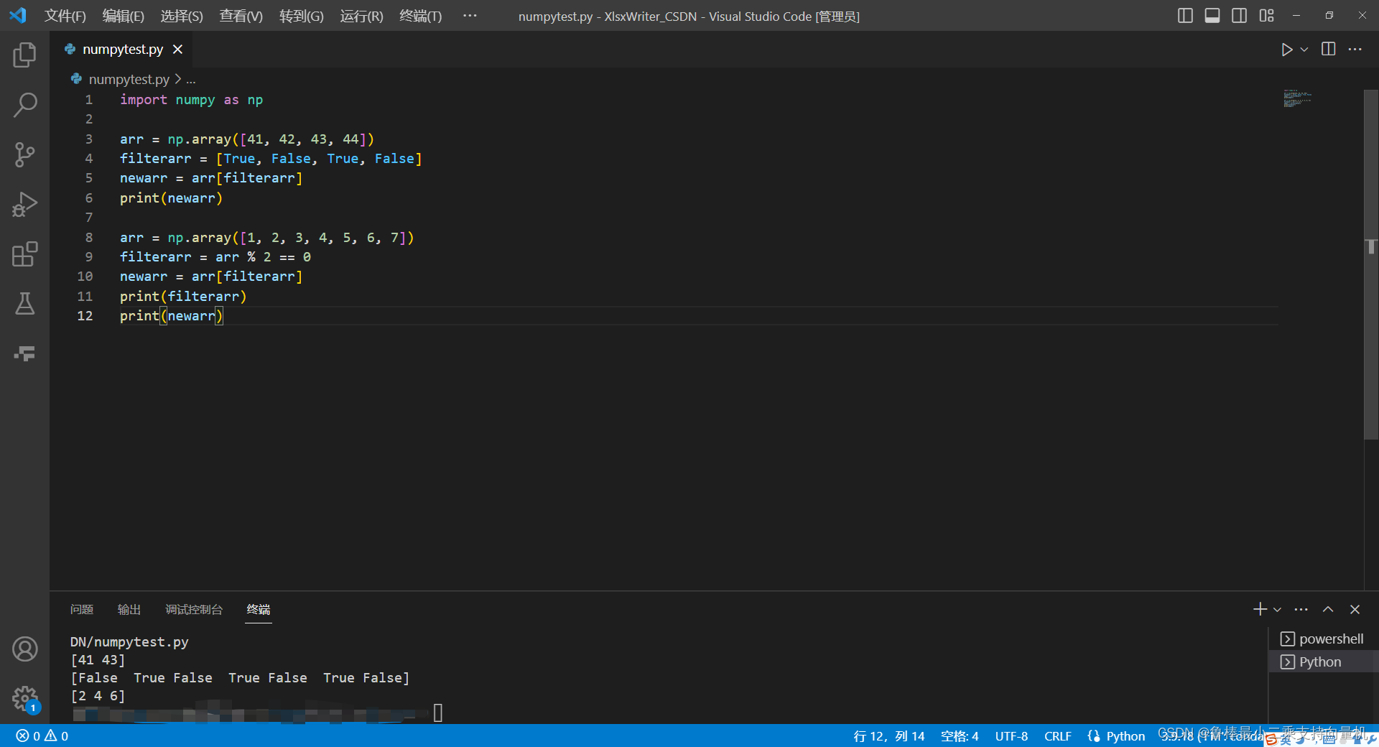Open Run and Debug view
The width and height of the screenshot is (1379, 747).
click(x=24, y=204)
